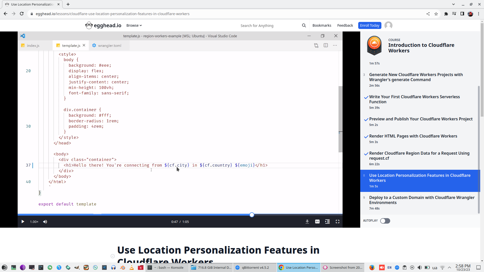Switch the Autoplay toggle on
This screenshot has width=484, height=272.
(385, 221)
